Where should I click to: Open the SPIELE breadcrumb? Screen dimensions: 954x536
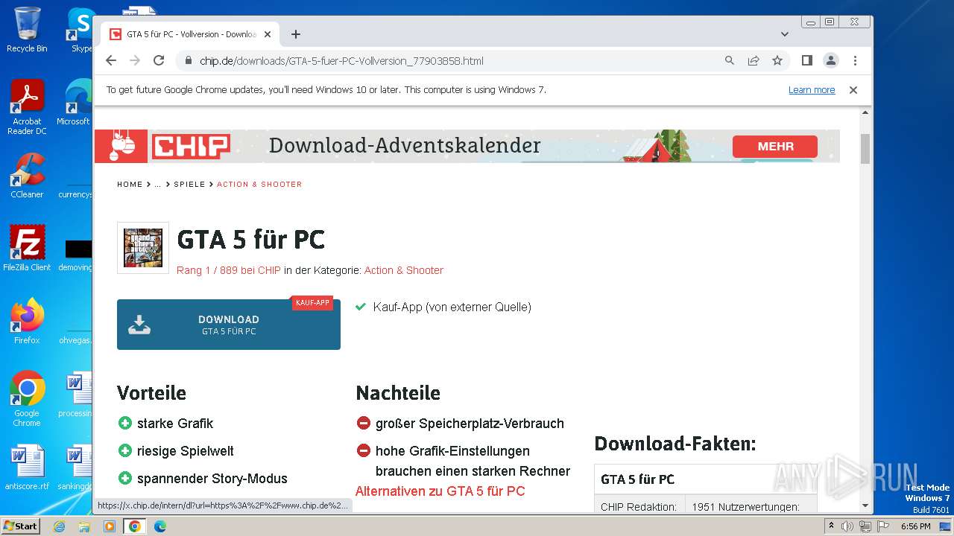coord(189,184)
